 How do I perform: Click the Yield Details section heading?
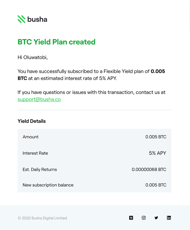32,121
